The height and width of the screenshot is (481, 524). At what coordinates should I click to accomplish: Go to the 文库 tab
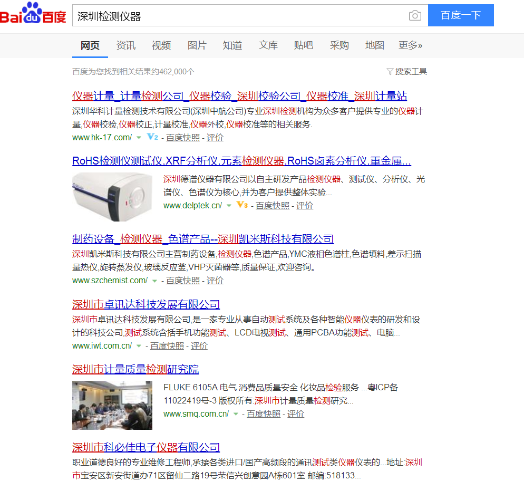(268, 45)
